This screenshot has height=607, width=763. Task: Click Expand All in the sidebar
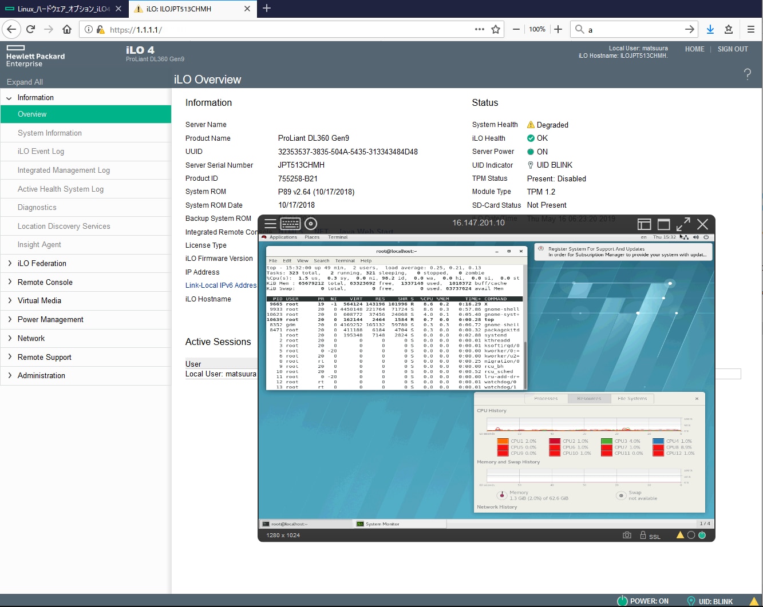(x=25, y=82)
